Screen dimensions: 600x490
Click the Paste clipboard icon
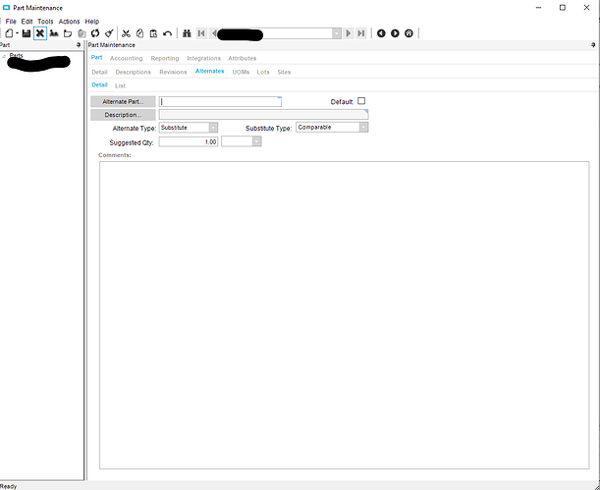[x=153, y=33]
